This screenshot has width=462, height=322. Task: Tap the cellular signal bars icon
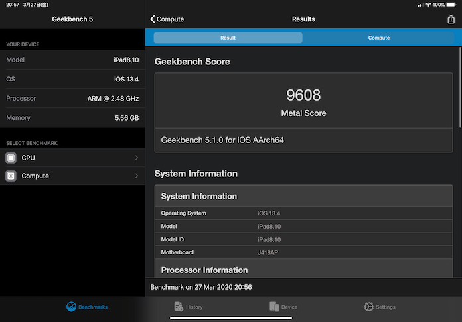point(420,5)
